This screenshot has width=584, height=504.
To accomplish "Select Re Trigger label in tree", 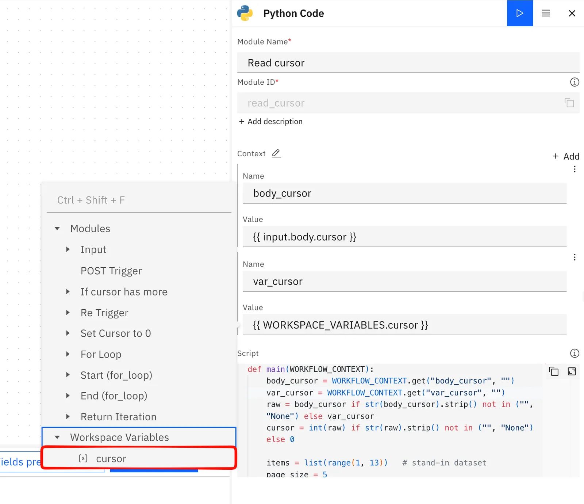I will [x=104, y=313].
